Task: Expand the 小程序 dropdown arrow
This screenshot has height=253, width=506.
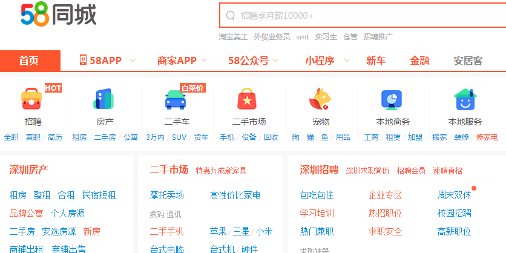Action: pos(347,61)
